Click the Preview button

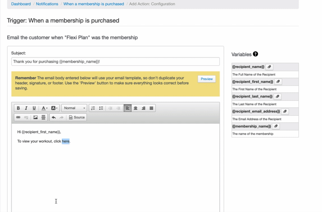click(x=206, y=79)
